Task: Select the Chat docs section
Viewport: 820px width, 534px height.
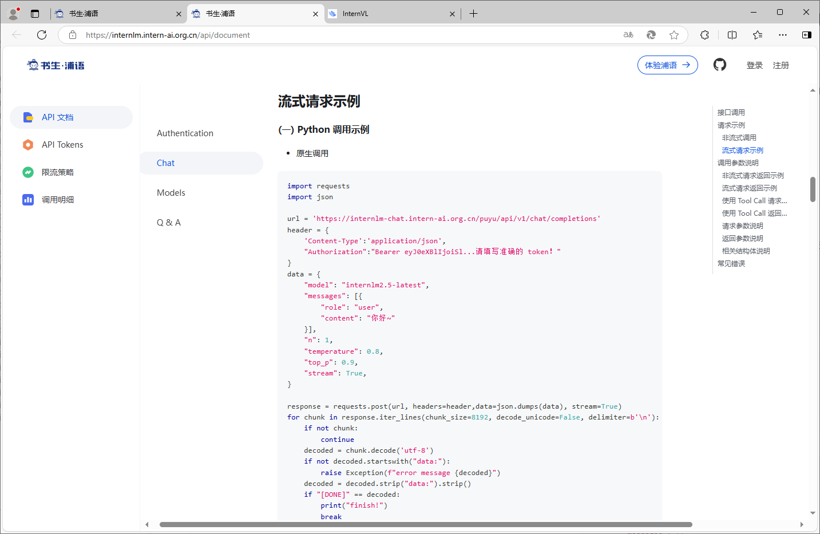Action: click(x=201, y=163)
